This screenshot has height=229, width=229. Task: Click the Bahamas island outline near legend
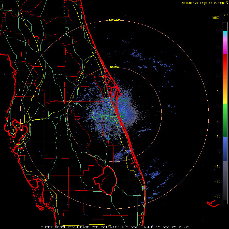point(213,204)
